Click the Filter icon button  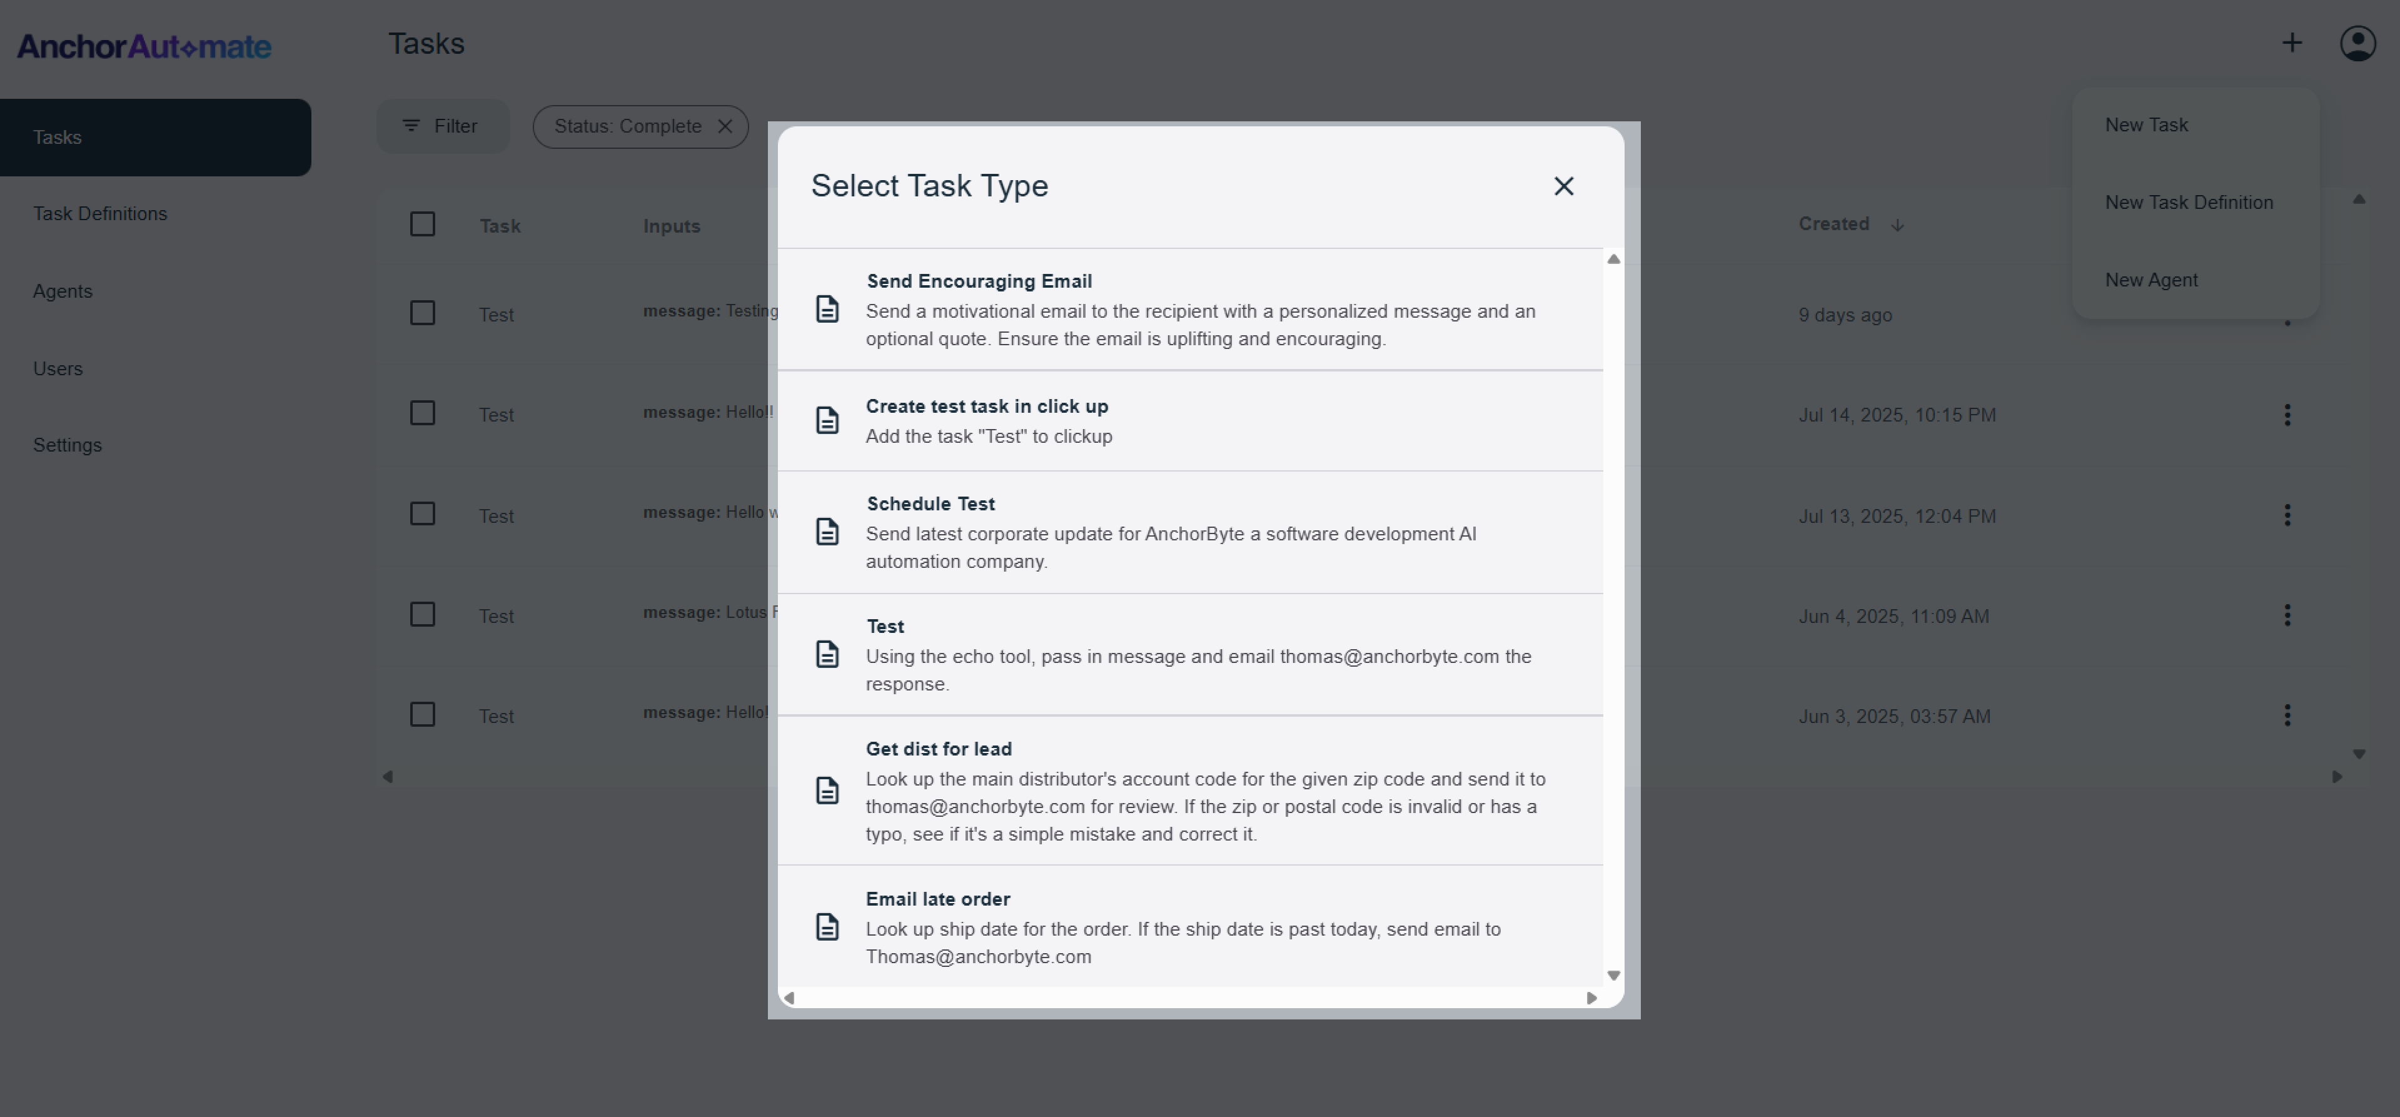click(443, 127)
